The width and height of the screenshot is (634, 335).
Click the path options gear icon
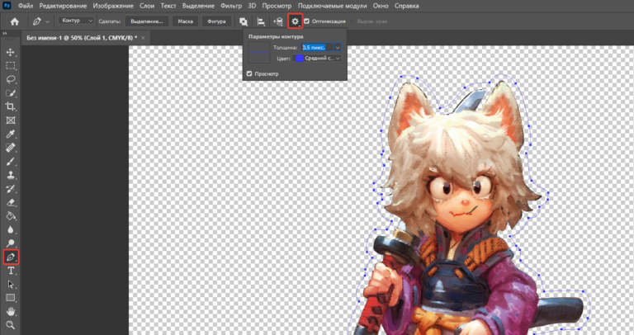point(295,21)
